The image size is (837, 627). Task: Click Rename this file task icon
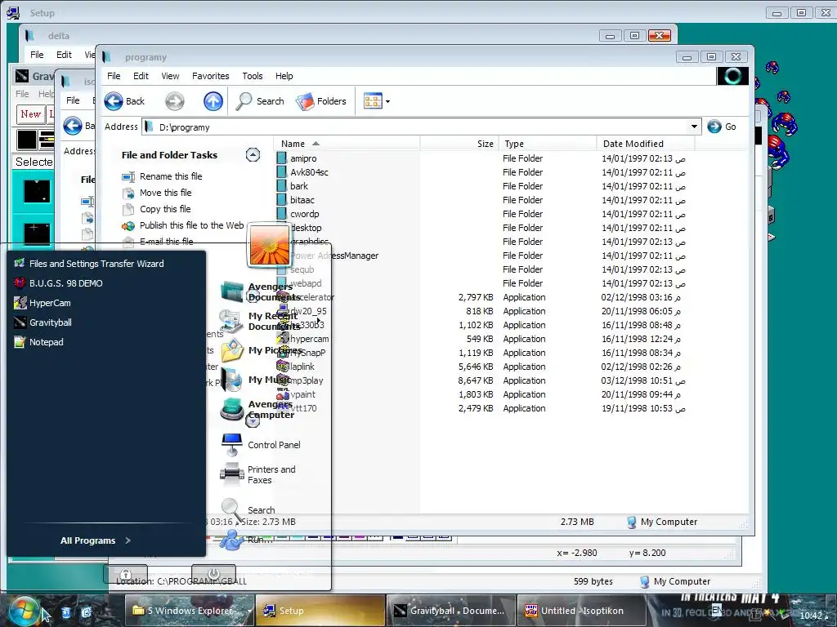[128, 176]
